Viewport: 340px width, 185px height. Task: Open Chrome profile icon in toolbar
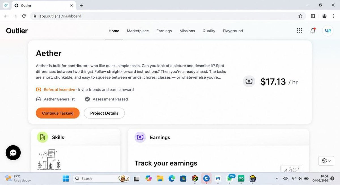[x=324, y=16]
